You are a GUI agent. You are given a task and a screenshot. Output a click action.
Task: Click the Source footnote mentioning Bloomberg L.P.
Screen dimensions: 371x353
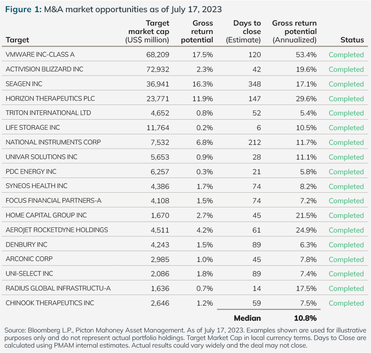[185, 337]
